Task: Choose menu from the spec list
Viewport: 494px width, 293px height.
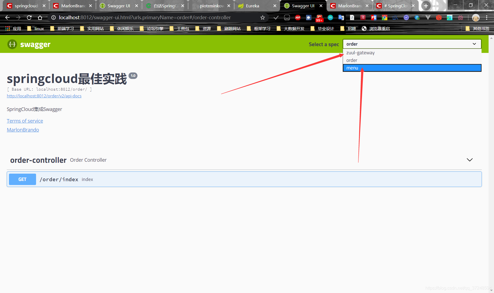Action: click(x=412, y=68)
